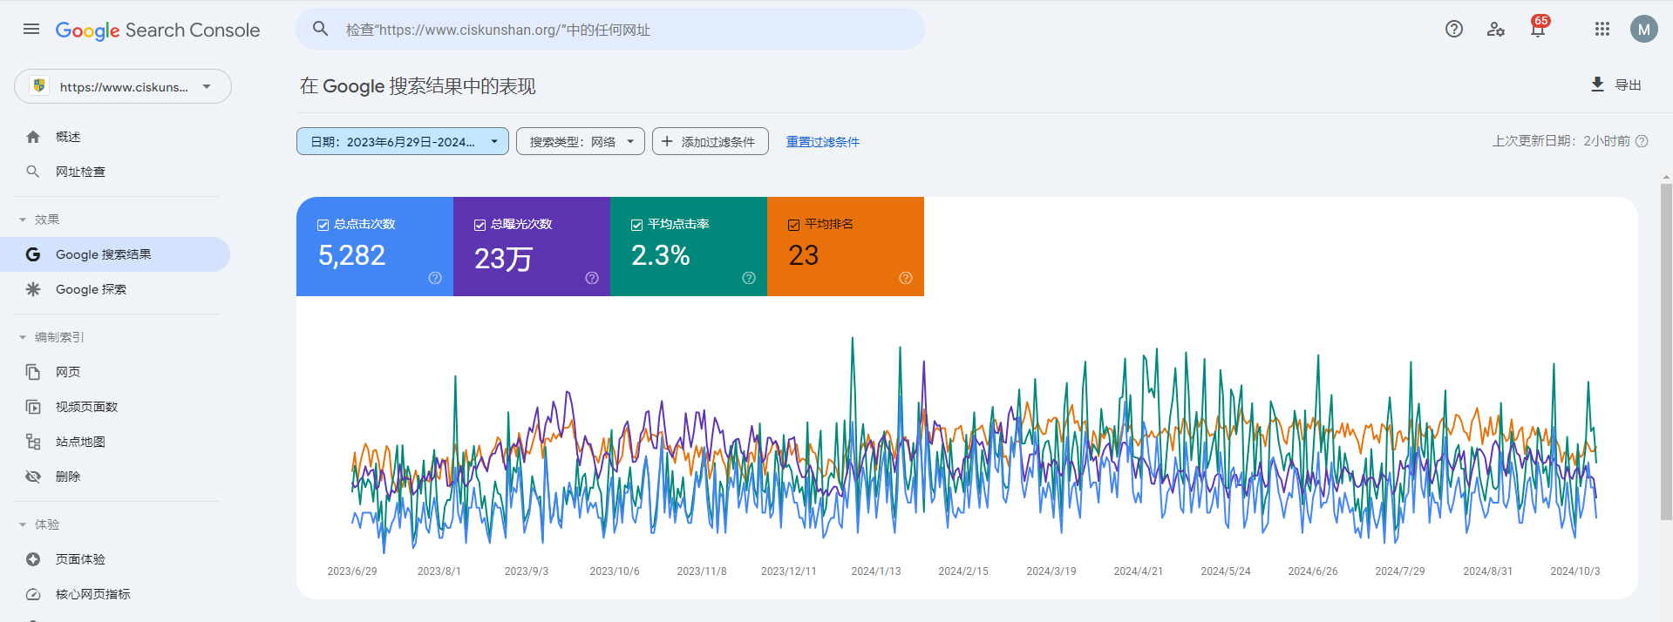
Task: Click the 导出 export button
Action: (x=1616, y=85)
